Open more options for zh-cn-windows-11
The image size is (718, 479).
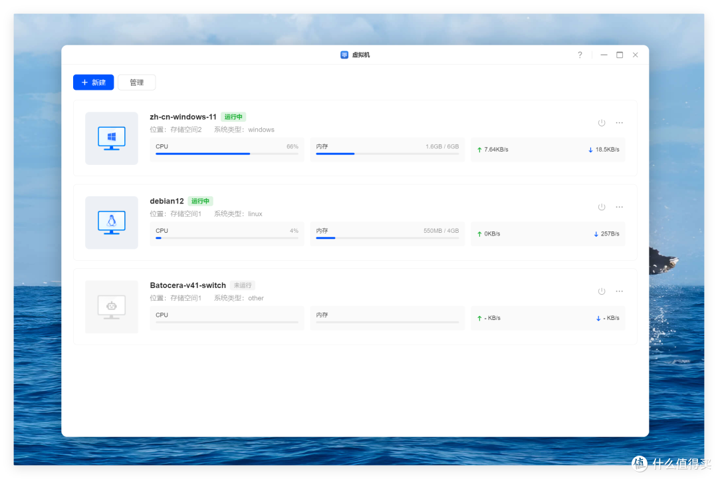coord(619,123)
